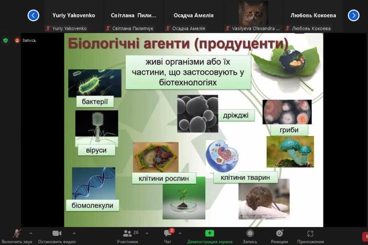This screenshot has height=245, width=368.
Task: Show previous participants with left arrow
Action: click(x=33, y=16)
